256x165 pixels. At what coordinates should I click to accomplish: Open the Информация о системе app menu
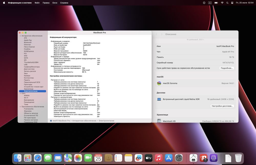coord(20,3)
